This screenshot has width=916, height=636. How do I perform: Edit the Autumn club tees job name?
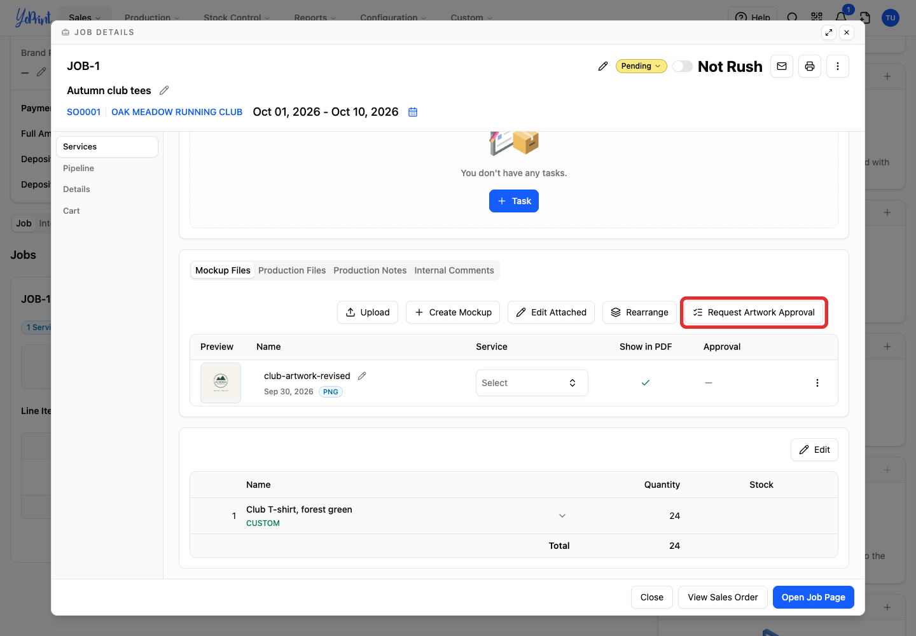point(164,90)
